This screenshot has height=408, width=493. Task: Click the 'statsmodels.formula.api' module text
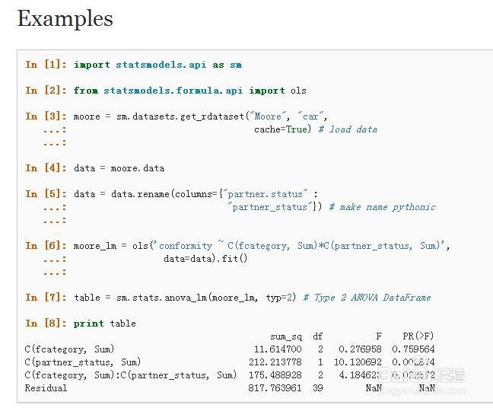click(173, 91)
